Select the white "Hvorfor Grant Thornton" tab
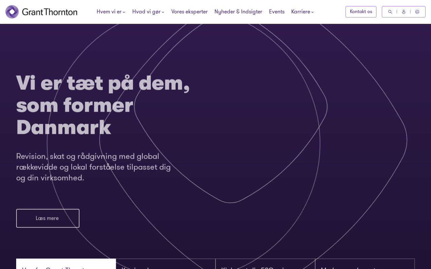 pyautogui.click(x=66, y=264)
